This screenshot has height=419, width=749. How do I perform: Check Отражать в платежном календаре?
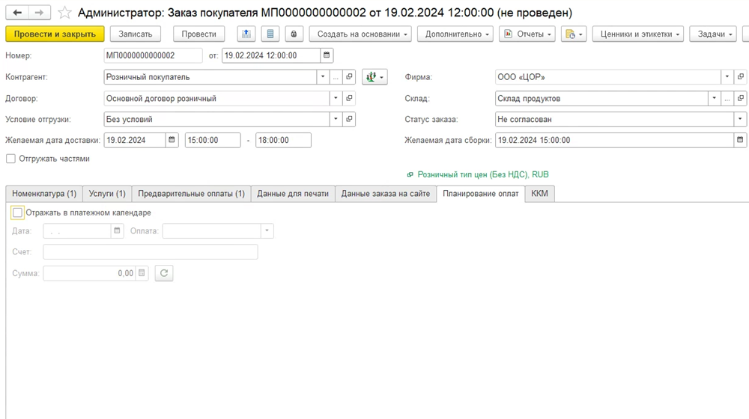[x=18, y=212]
